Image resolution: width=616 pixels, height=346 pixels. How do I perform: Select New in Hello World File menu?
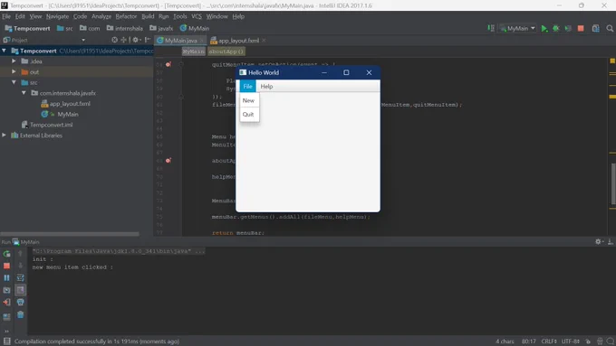(249, 100)
